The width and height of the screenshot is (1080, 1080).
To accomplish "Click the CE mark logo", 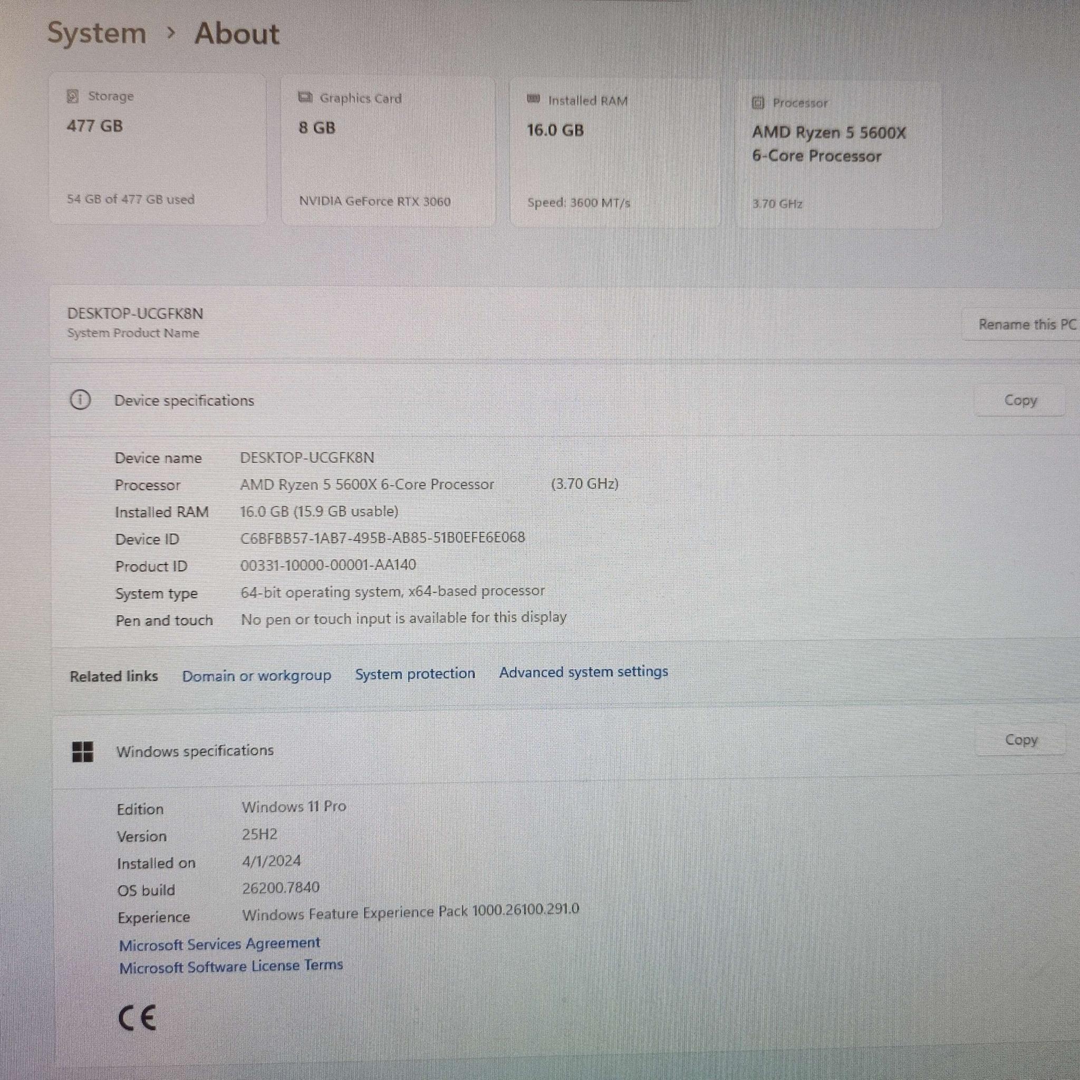I will (137, 1017).
